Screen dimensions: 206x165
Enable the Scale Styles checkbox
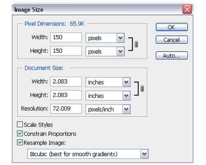click(x=20, y=124)
